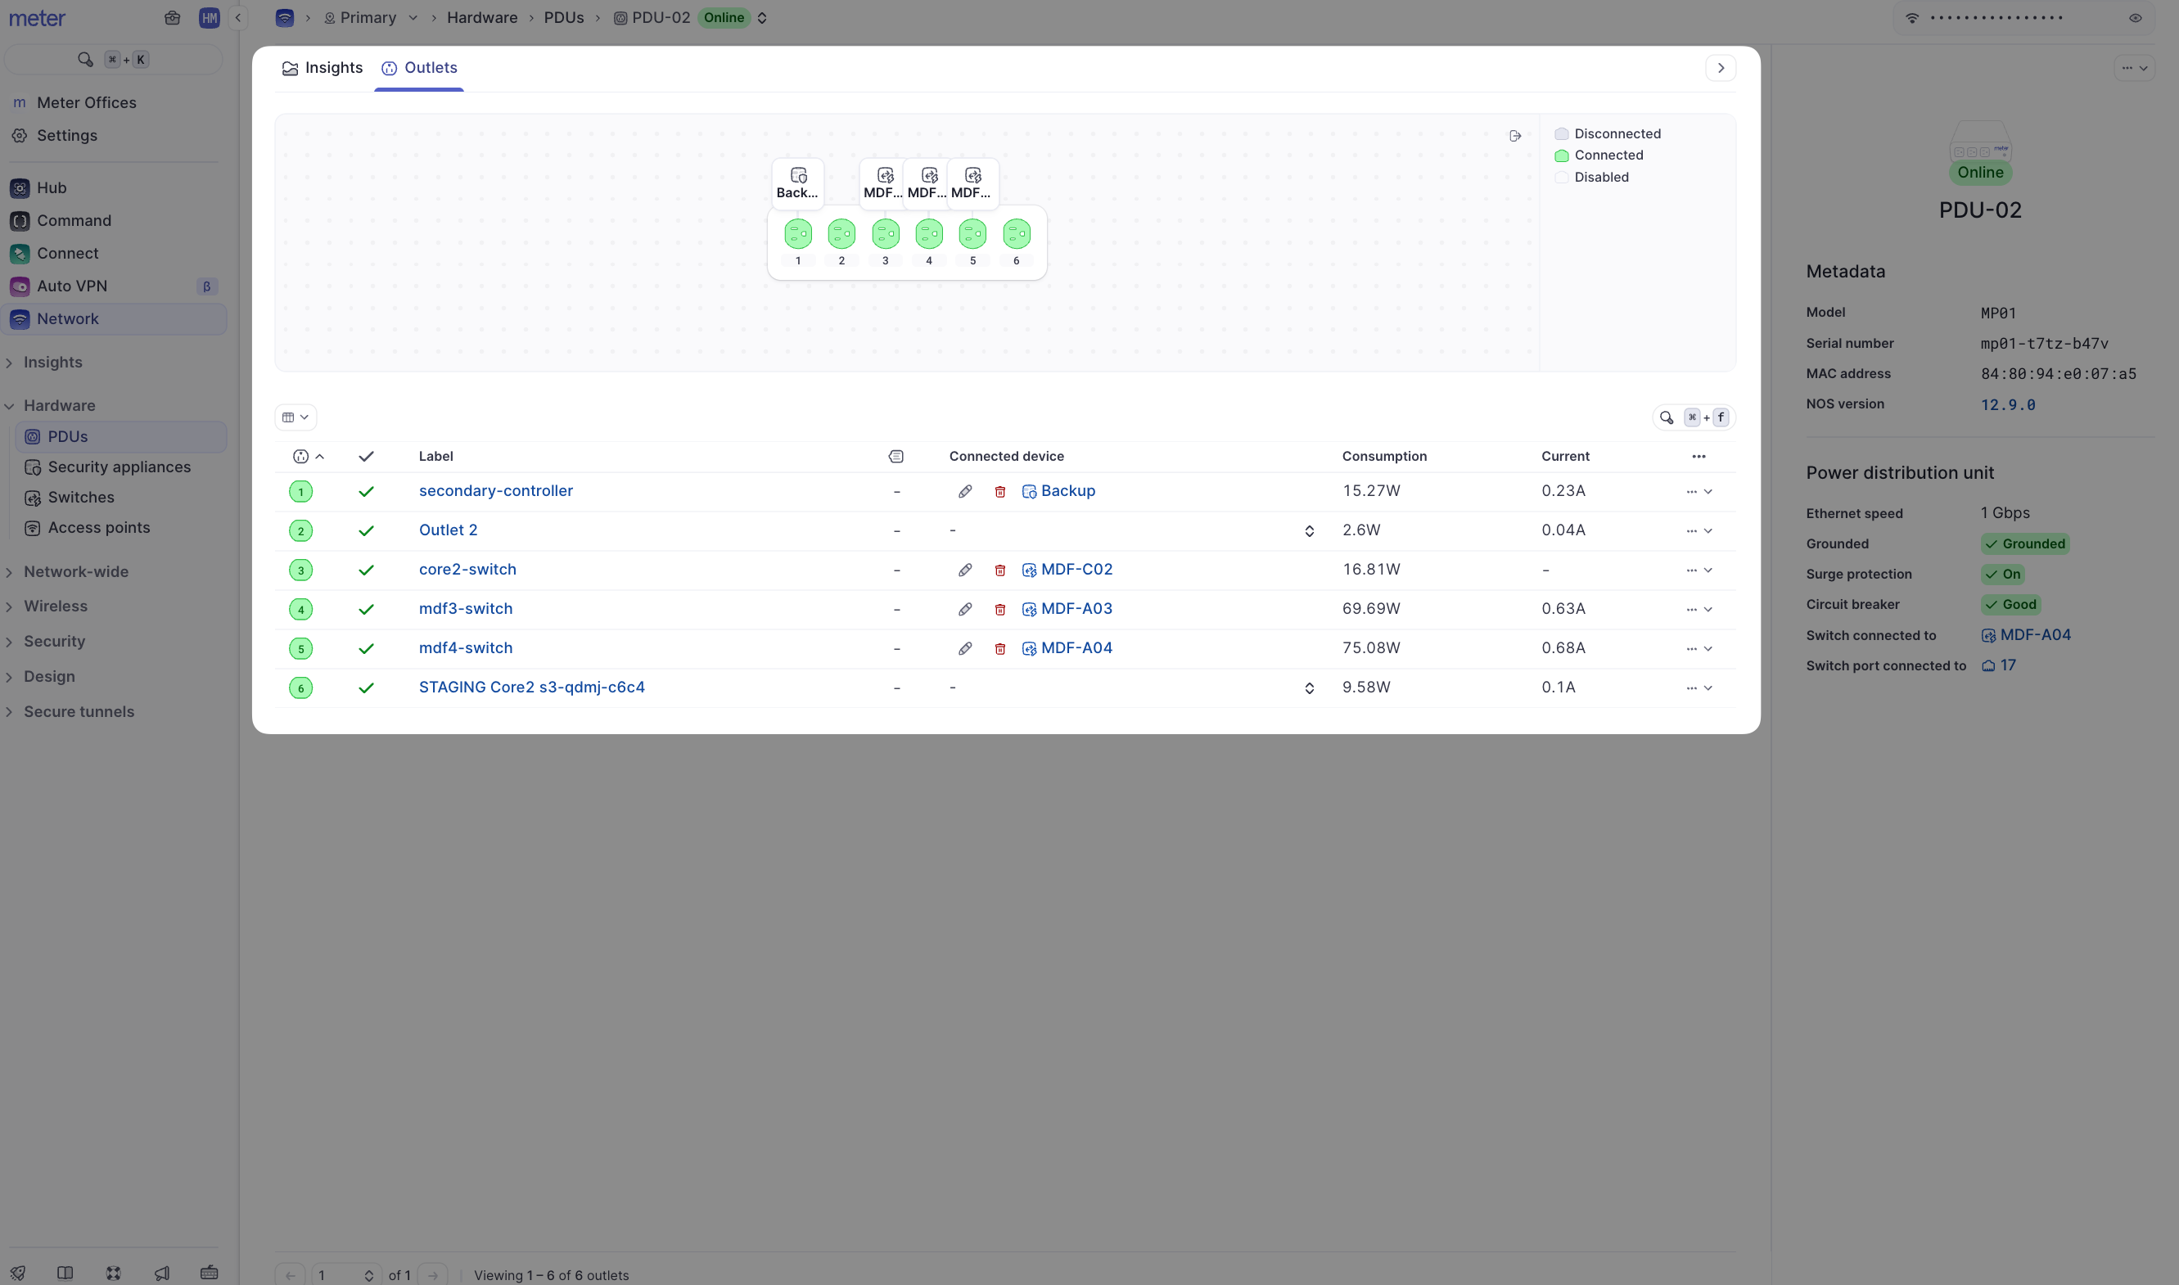Click the Connected green legend swatch
2179x1285 pixels.
(1562, 156)
